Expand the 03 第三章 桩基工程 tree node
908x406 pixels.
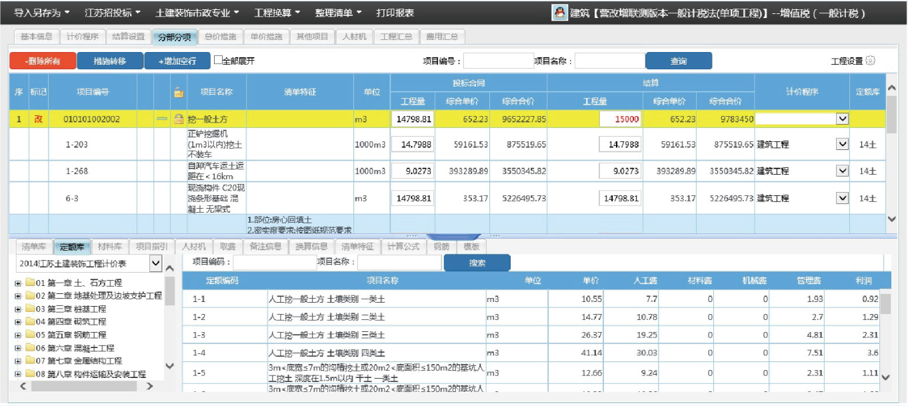pyautogui.click(x=19, y=309)
